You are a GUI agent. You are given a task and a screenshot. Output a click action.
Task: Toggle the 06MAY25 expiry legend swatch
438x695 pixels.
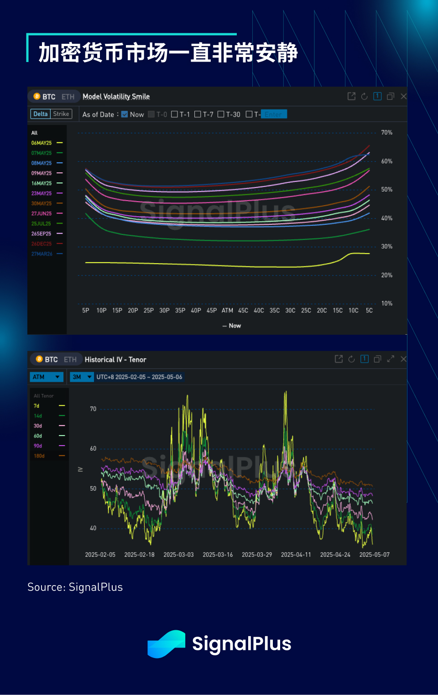coord(59,143)
